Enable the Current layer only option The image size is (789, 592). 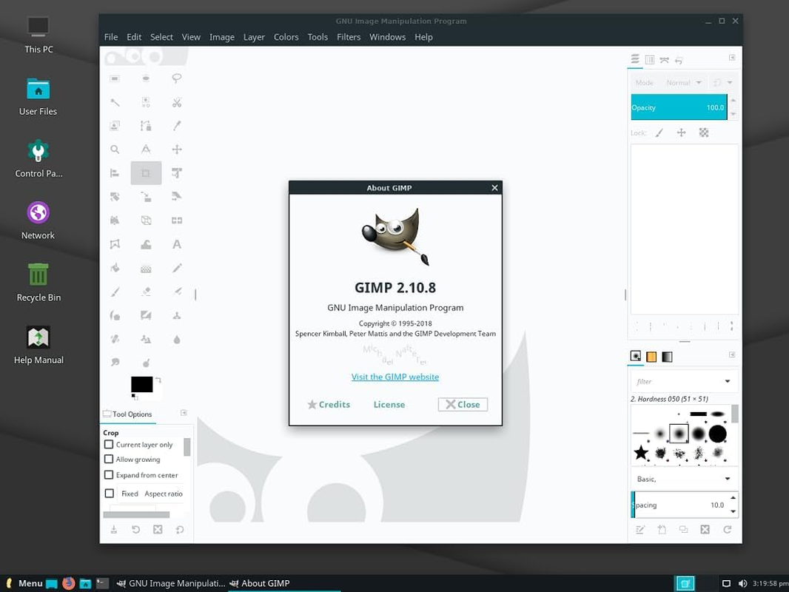[x=109, y=444]
